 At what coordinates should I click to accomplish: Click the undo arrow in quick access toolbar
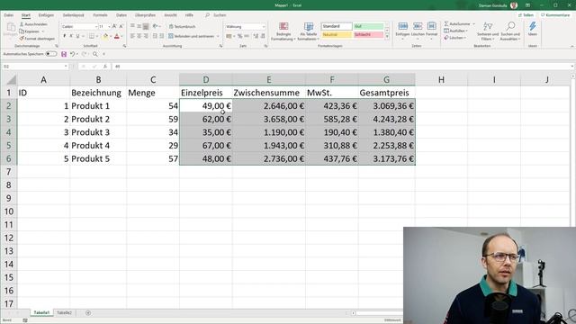pos(72,54)
